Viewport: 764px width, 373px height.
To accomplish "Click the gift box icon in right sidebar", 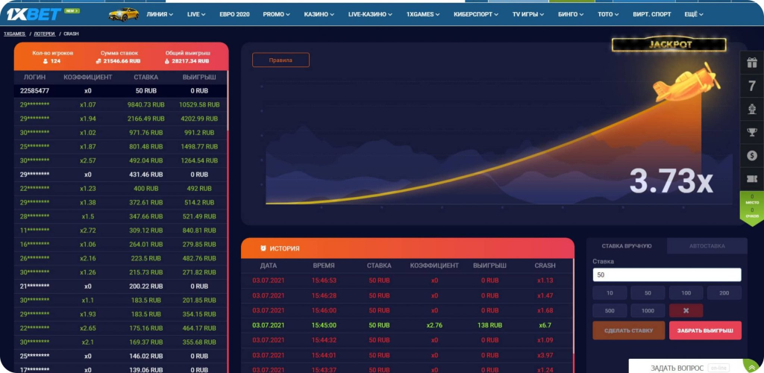I will click(751, 63).
